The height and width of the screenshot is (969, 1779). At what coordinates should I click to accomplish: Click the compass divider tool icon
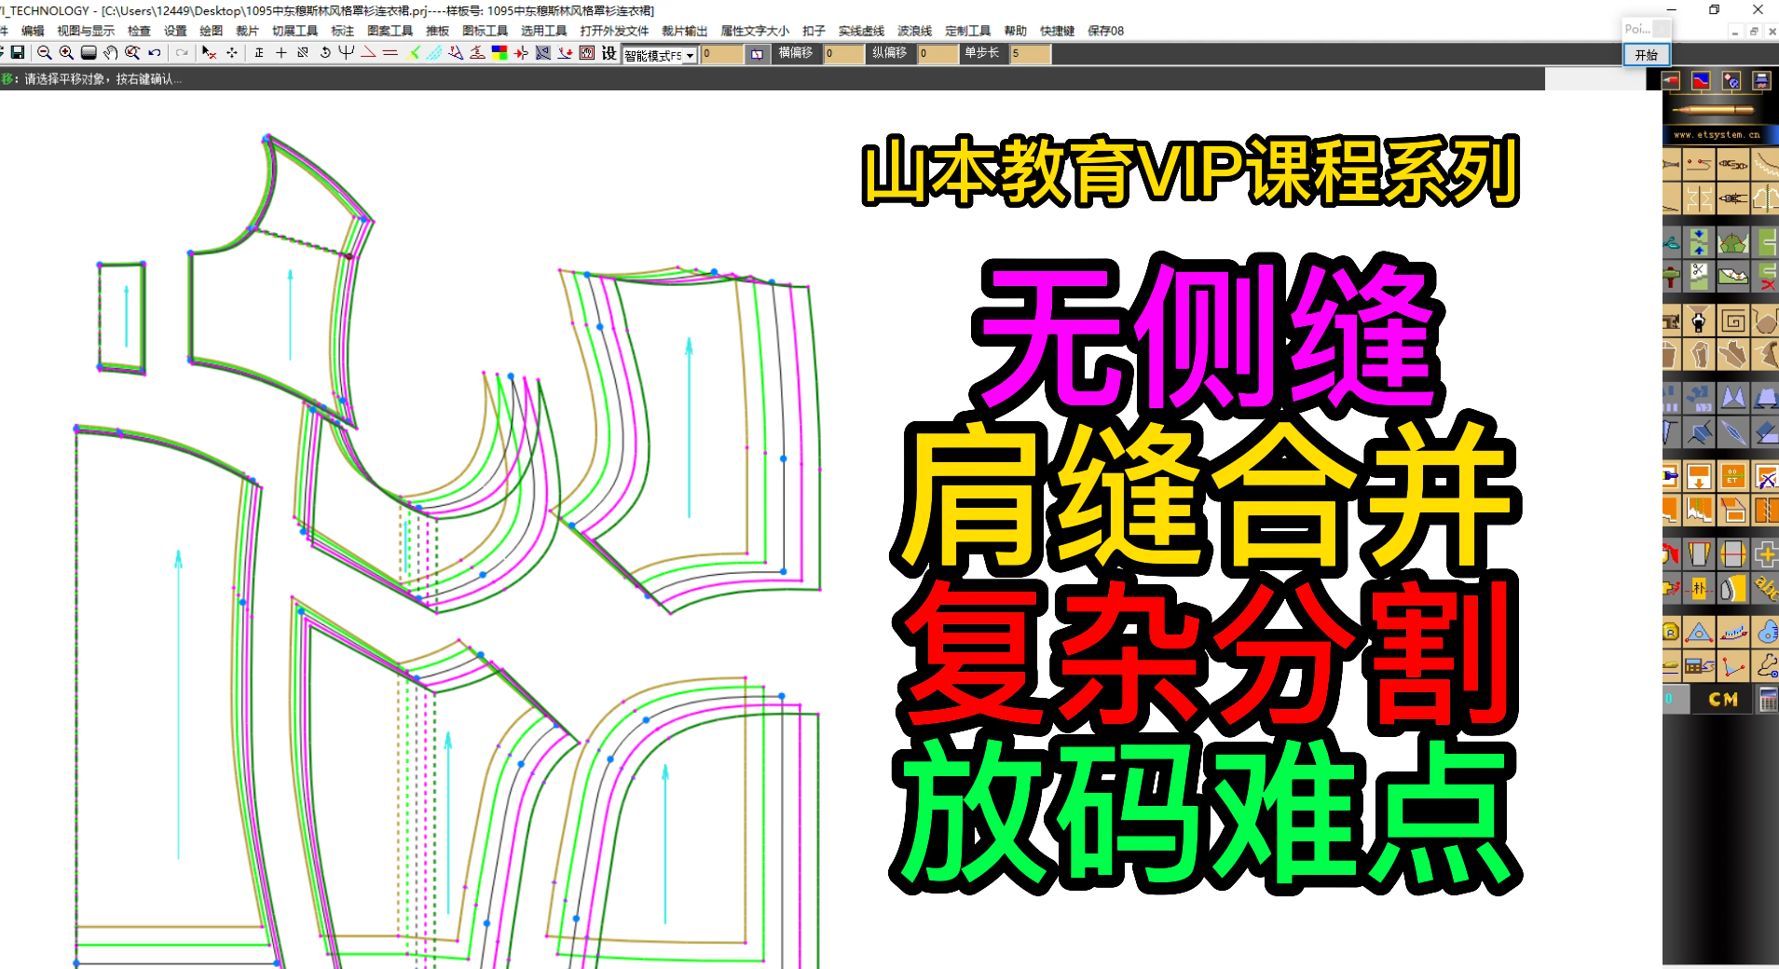(x=1732, y=198)
